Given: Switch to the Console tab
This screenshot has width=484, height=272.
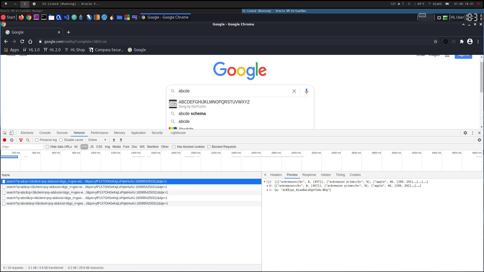Looking at the screenshot, I should pyautogui.click(x=45, y=133).
